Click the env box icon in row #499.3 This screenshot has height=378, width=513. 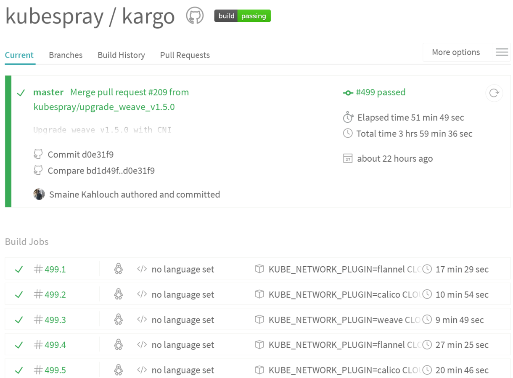tap(259, 319)
